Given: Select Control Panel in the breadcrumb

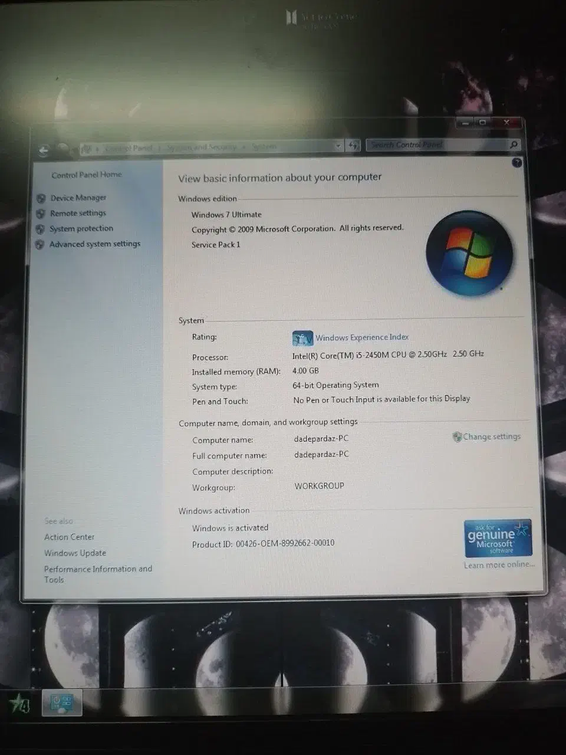Looking at the screenshot, I should point(129,148).
